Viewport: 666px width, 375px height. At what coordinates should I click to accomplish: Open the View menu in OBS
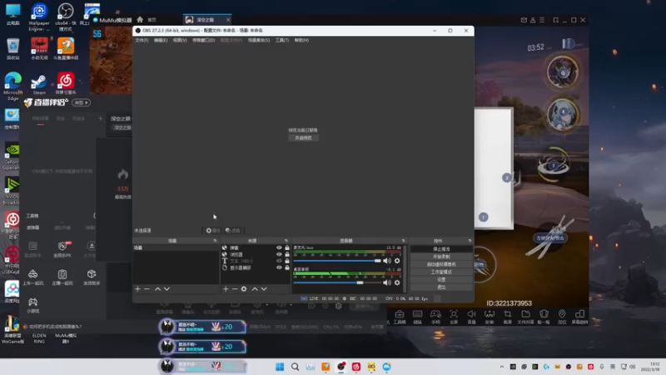pos(180,40)
